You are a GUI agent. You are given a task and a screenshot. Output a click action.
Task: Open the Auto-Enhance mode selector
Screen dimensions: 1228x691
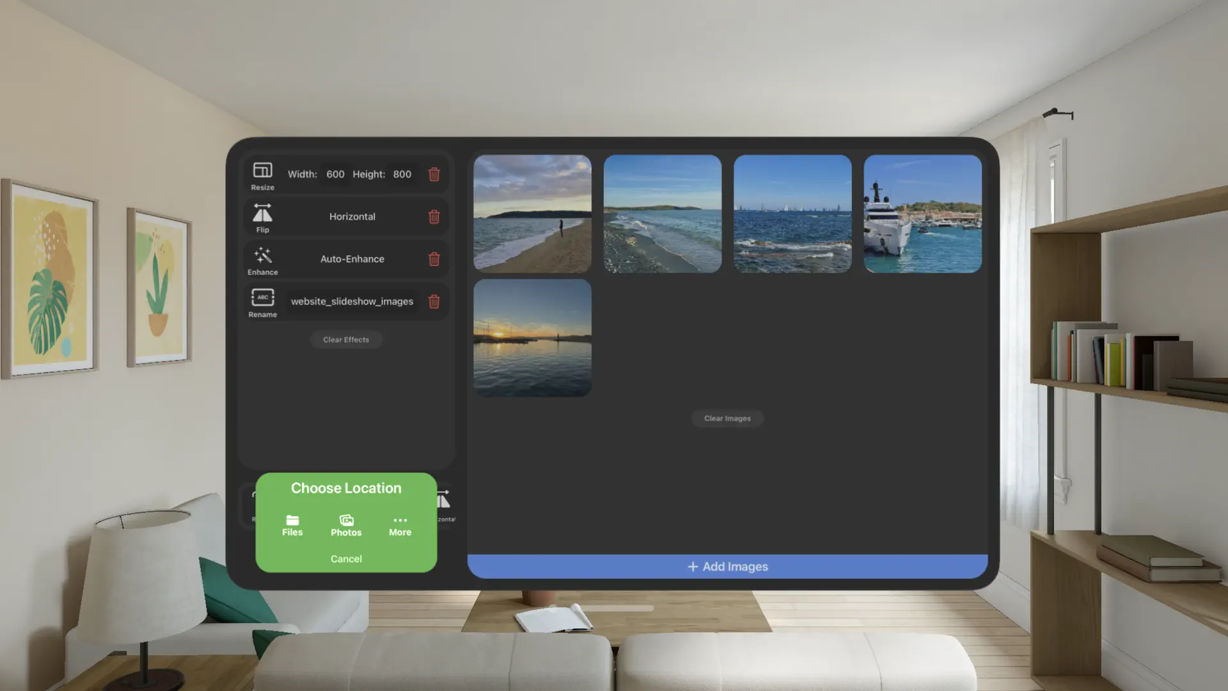(x=352, y=258)
